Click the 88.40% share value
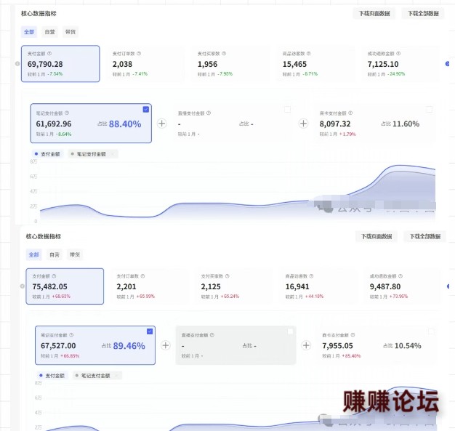The width and height of the screenshot is (455, 431). click(x=125, y=124)
